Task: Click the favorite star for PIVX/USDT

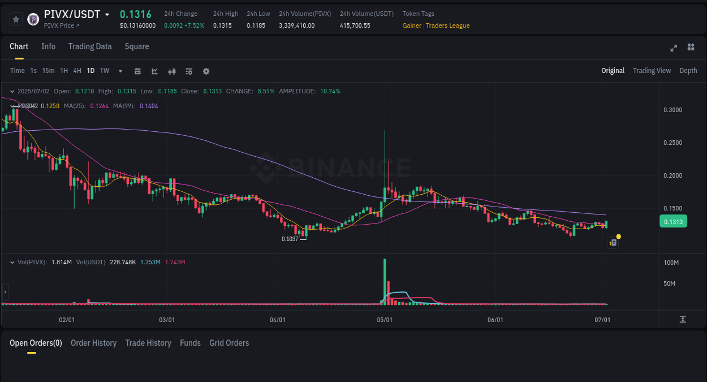Action: click(15, 19)
